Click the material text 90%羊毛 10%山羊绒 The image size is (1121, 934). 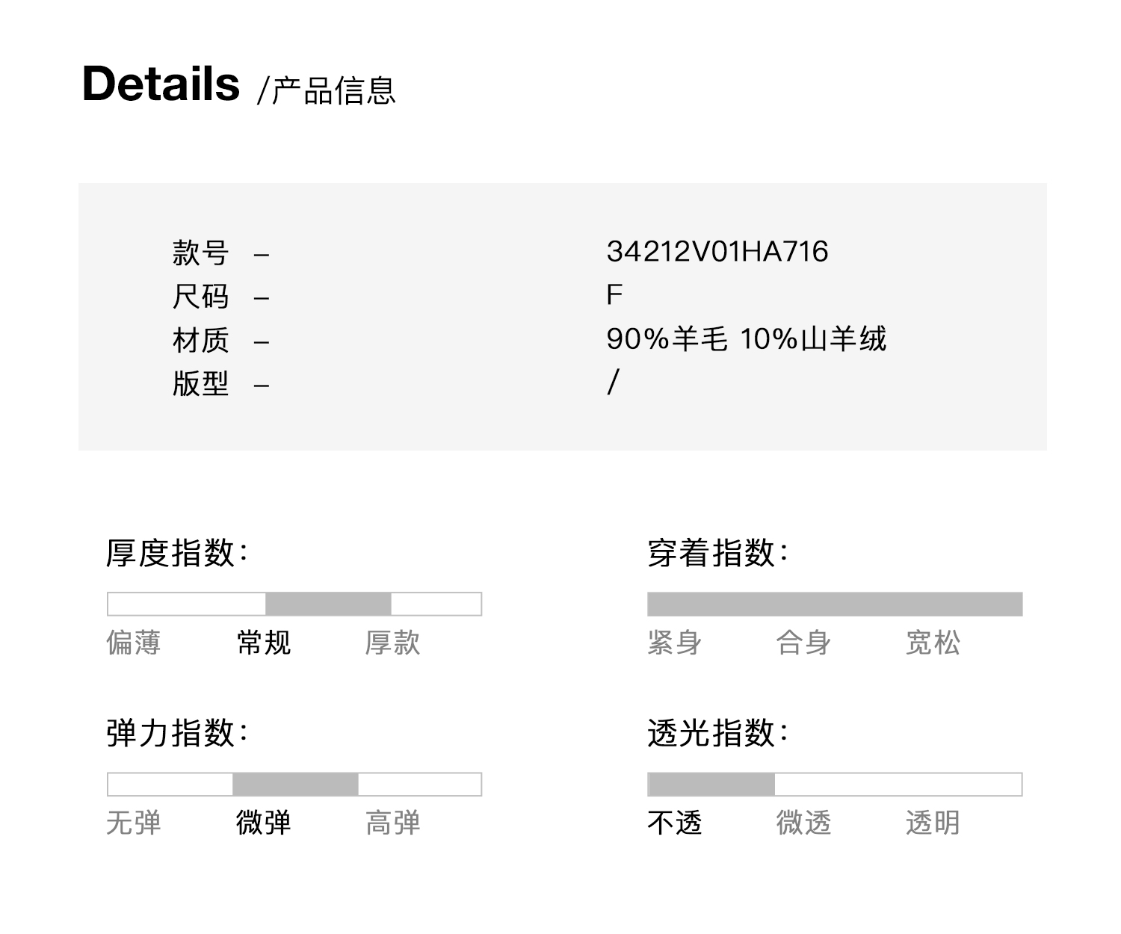click(746, 339)
